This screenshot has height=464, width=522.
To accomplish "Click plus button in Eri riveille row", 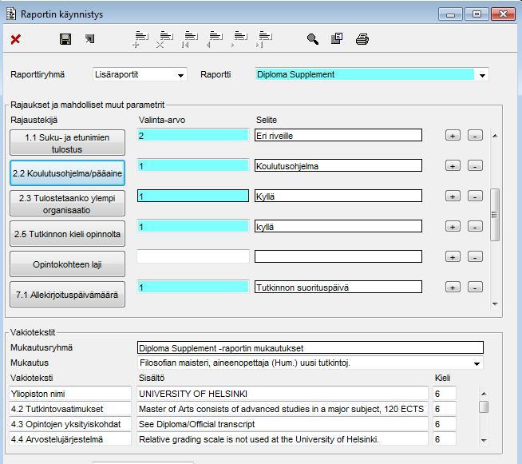I will [x=453, y=136].
